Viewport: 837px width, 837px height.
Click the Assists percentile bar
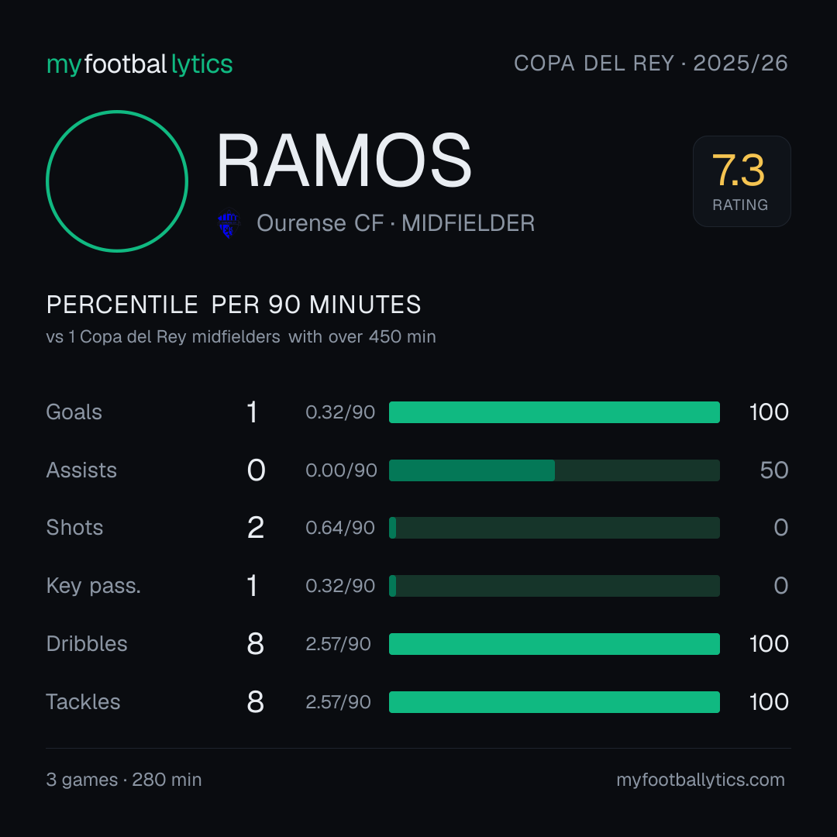554,470
